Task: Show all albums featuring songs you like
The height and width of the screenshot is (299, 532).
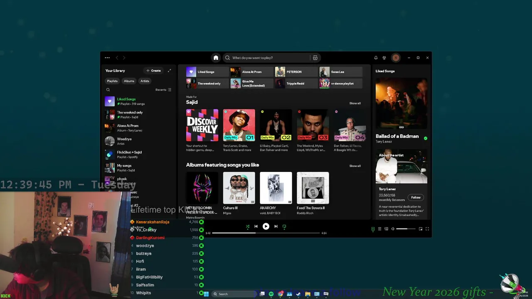Action: (x=355, y=166)
